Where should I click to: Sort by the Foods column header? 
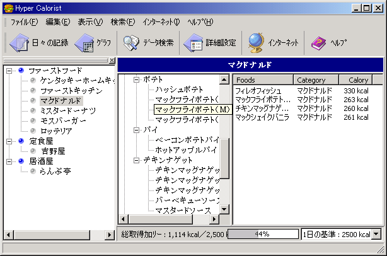263,80
